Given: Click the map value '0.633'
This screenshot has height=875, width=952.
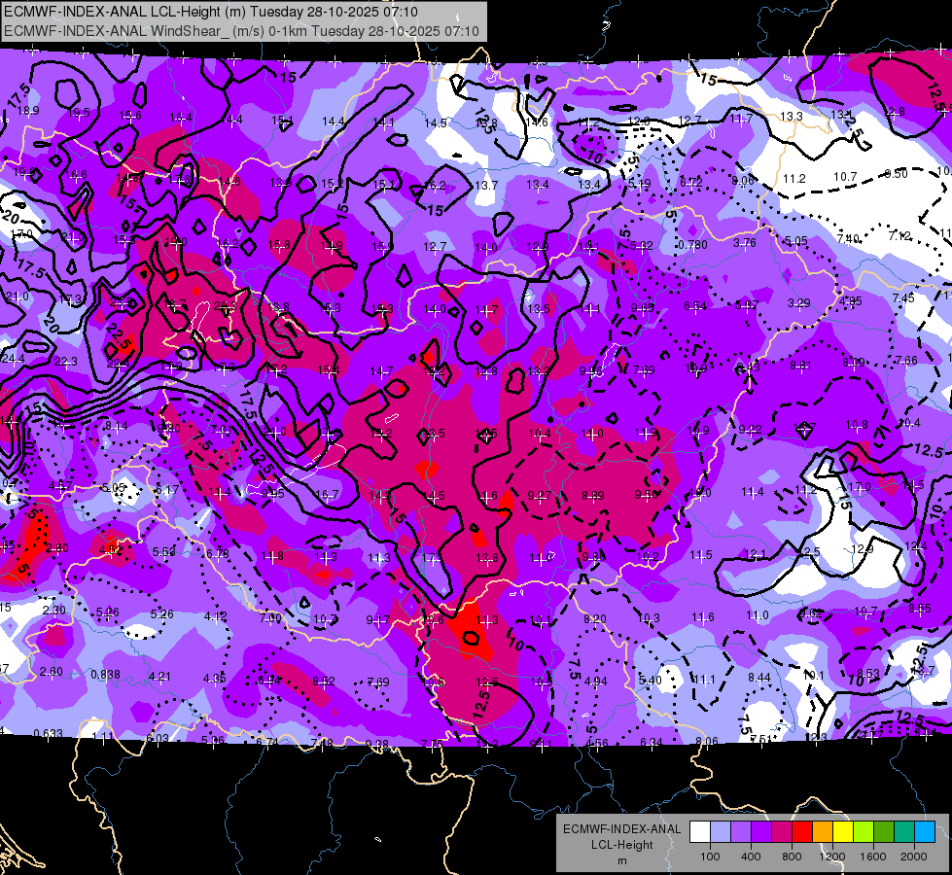Looking at the screenshot, I should [48, 733].
